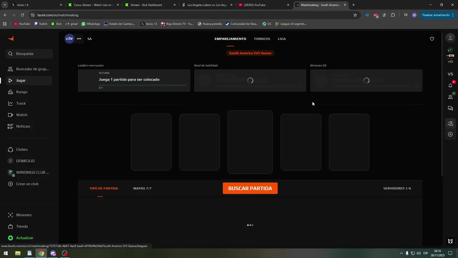Image resolution: width=458 pixels, height=258 pixels.
Task: Click Crear un club
Action: (x=29, y=184)
